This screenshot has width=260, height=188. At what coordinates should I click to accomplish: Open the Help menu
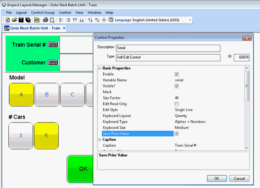click(x=109, y=13)
